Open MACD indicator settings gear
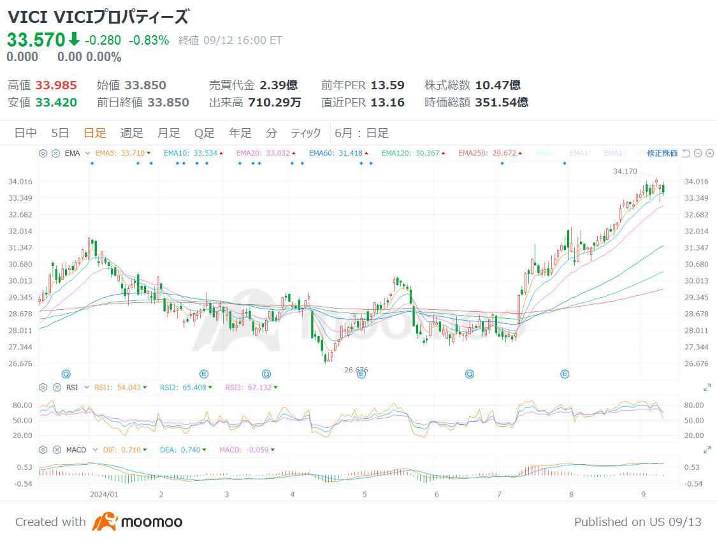717x542 pixels. point(43,450)
